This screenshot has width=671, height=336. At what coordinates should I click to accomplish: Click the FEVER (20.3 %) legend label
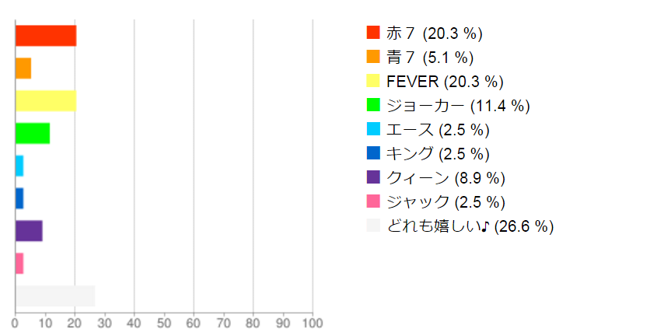click(x=445, y=82)
